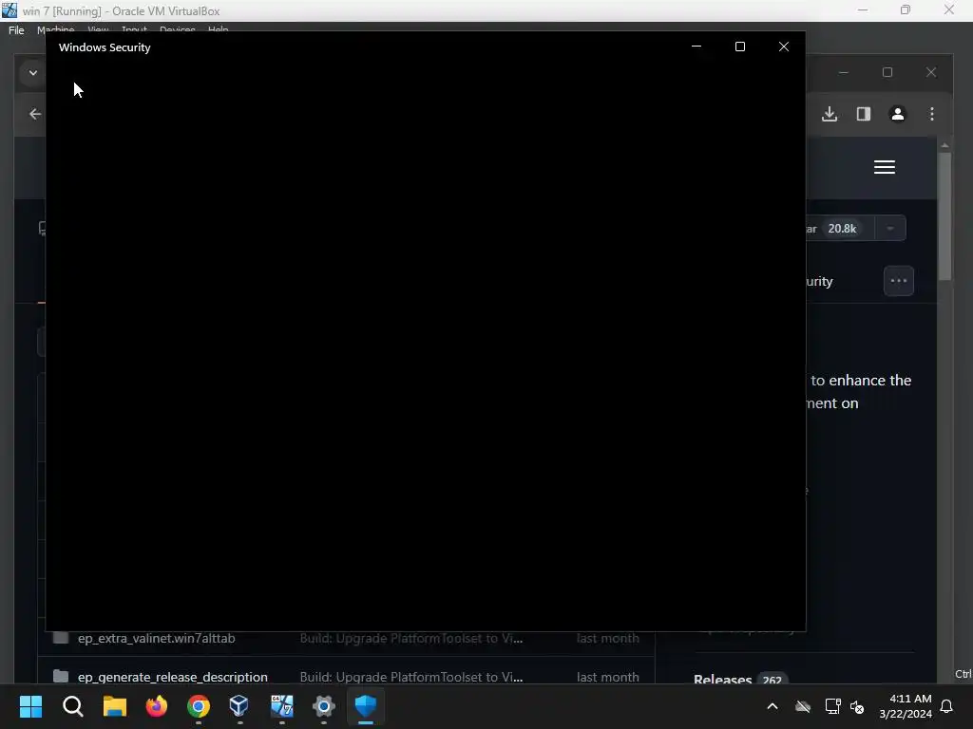Open ep_extra_valinet.win7alttab folder
Viewport: 973px width, 729px height.
[x=157, y=638]
